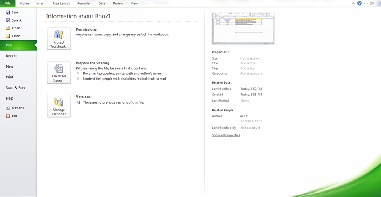
Task: Open the Page Layout ribbon tab
Action: (x=61, y=3)
